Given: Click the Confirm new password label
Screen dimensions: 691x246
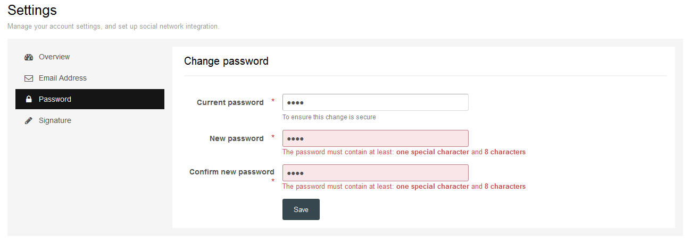Looking at the screenshot, I should tap(232, 172).
